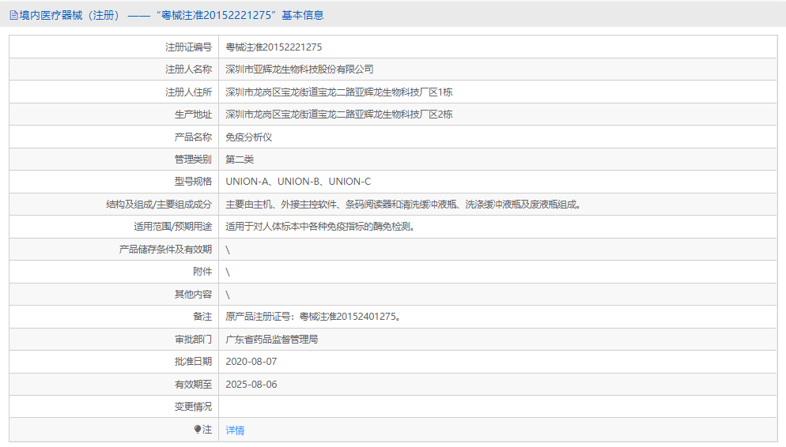Select production address ending in 厂区2栋
The height and width of the screenshot is (447, 786).
click(x=339, y=115)
